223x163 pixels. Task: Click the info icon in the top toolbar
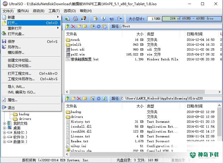103,19
